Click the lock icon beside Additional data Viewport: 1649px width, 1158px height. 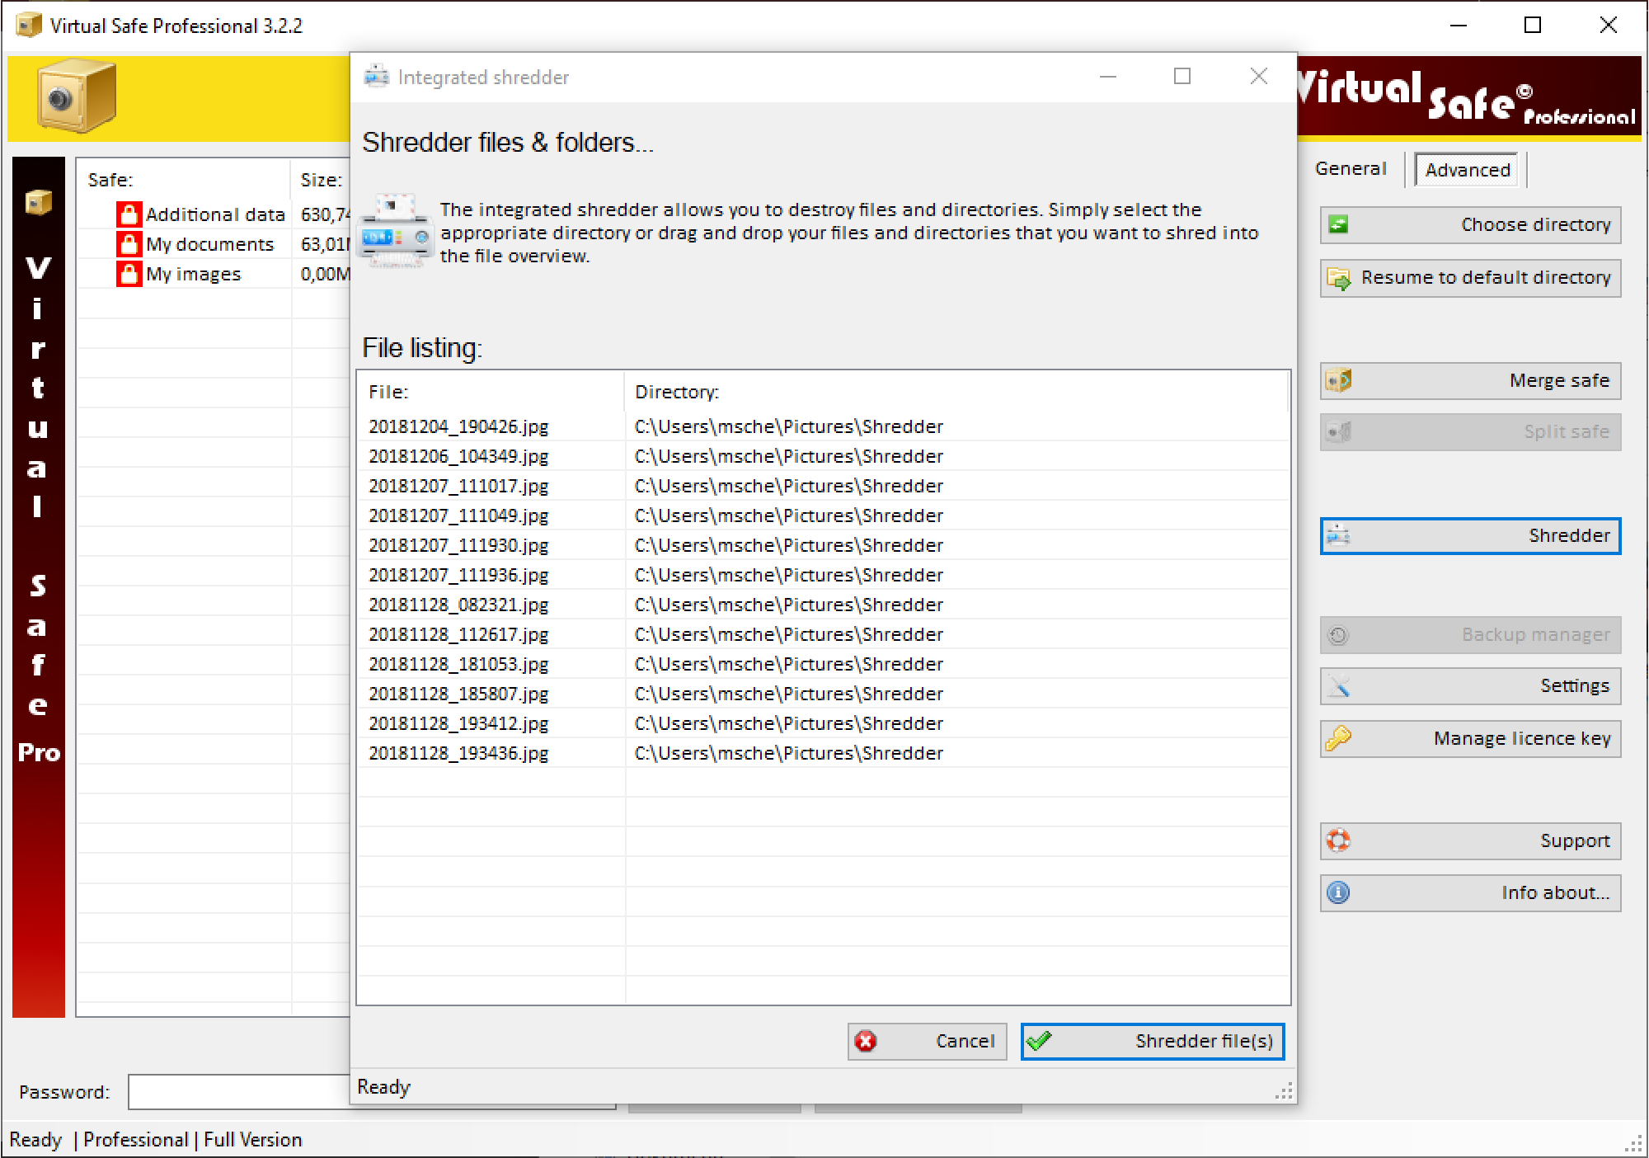[129, 214]
